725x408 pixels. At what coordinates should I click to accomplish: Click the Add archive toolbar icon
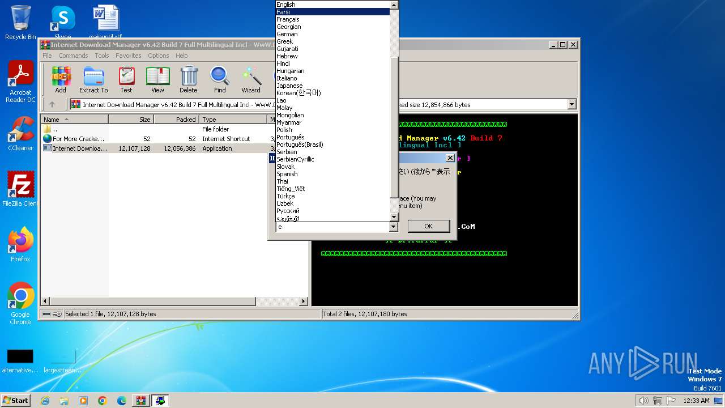coord(61,79)
